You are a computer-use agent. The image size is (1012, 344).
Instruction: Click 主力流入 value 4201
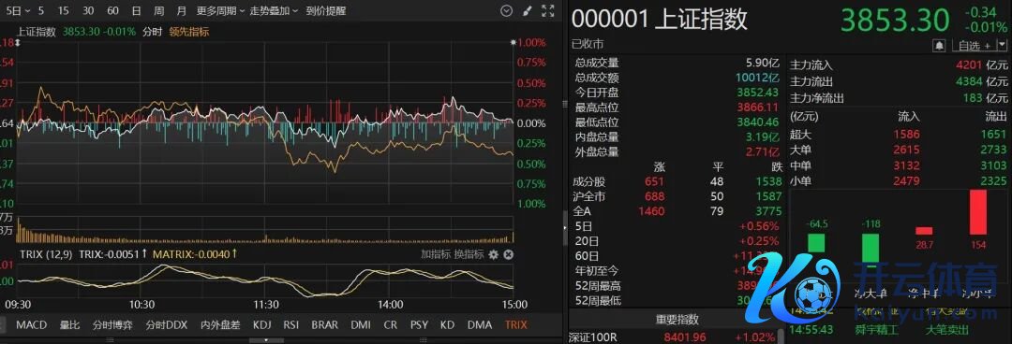tap(970, 65)
